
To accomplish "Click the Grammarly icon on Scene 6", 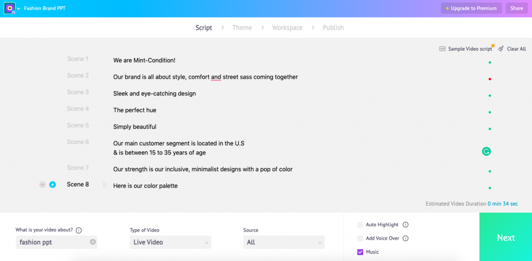I will [486, 151].
